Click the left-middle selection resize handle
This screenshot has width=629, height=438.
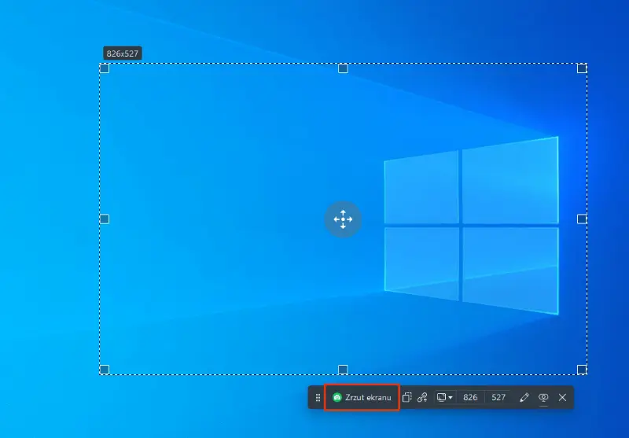[105, 219]
